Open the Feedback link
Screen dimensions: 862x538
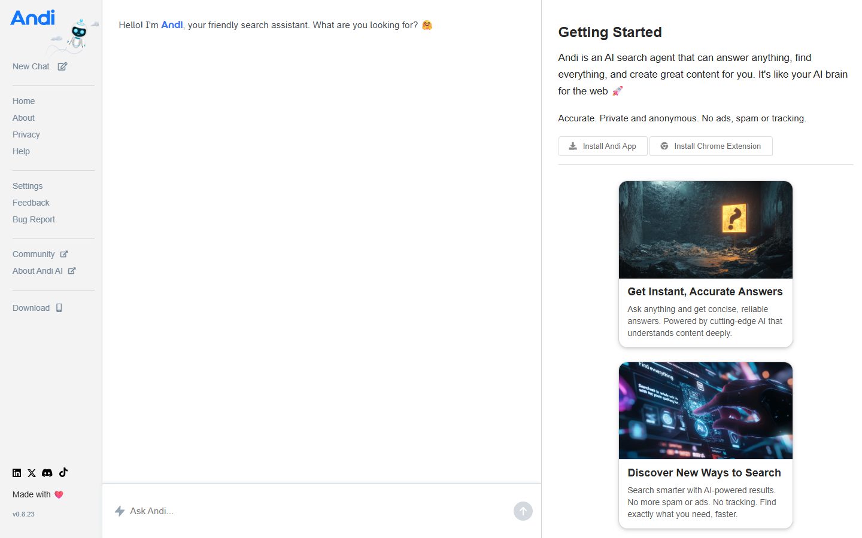tap(31, 203)
